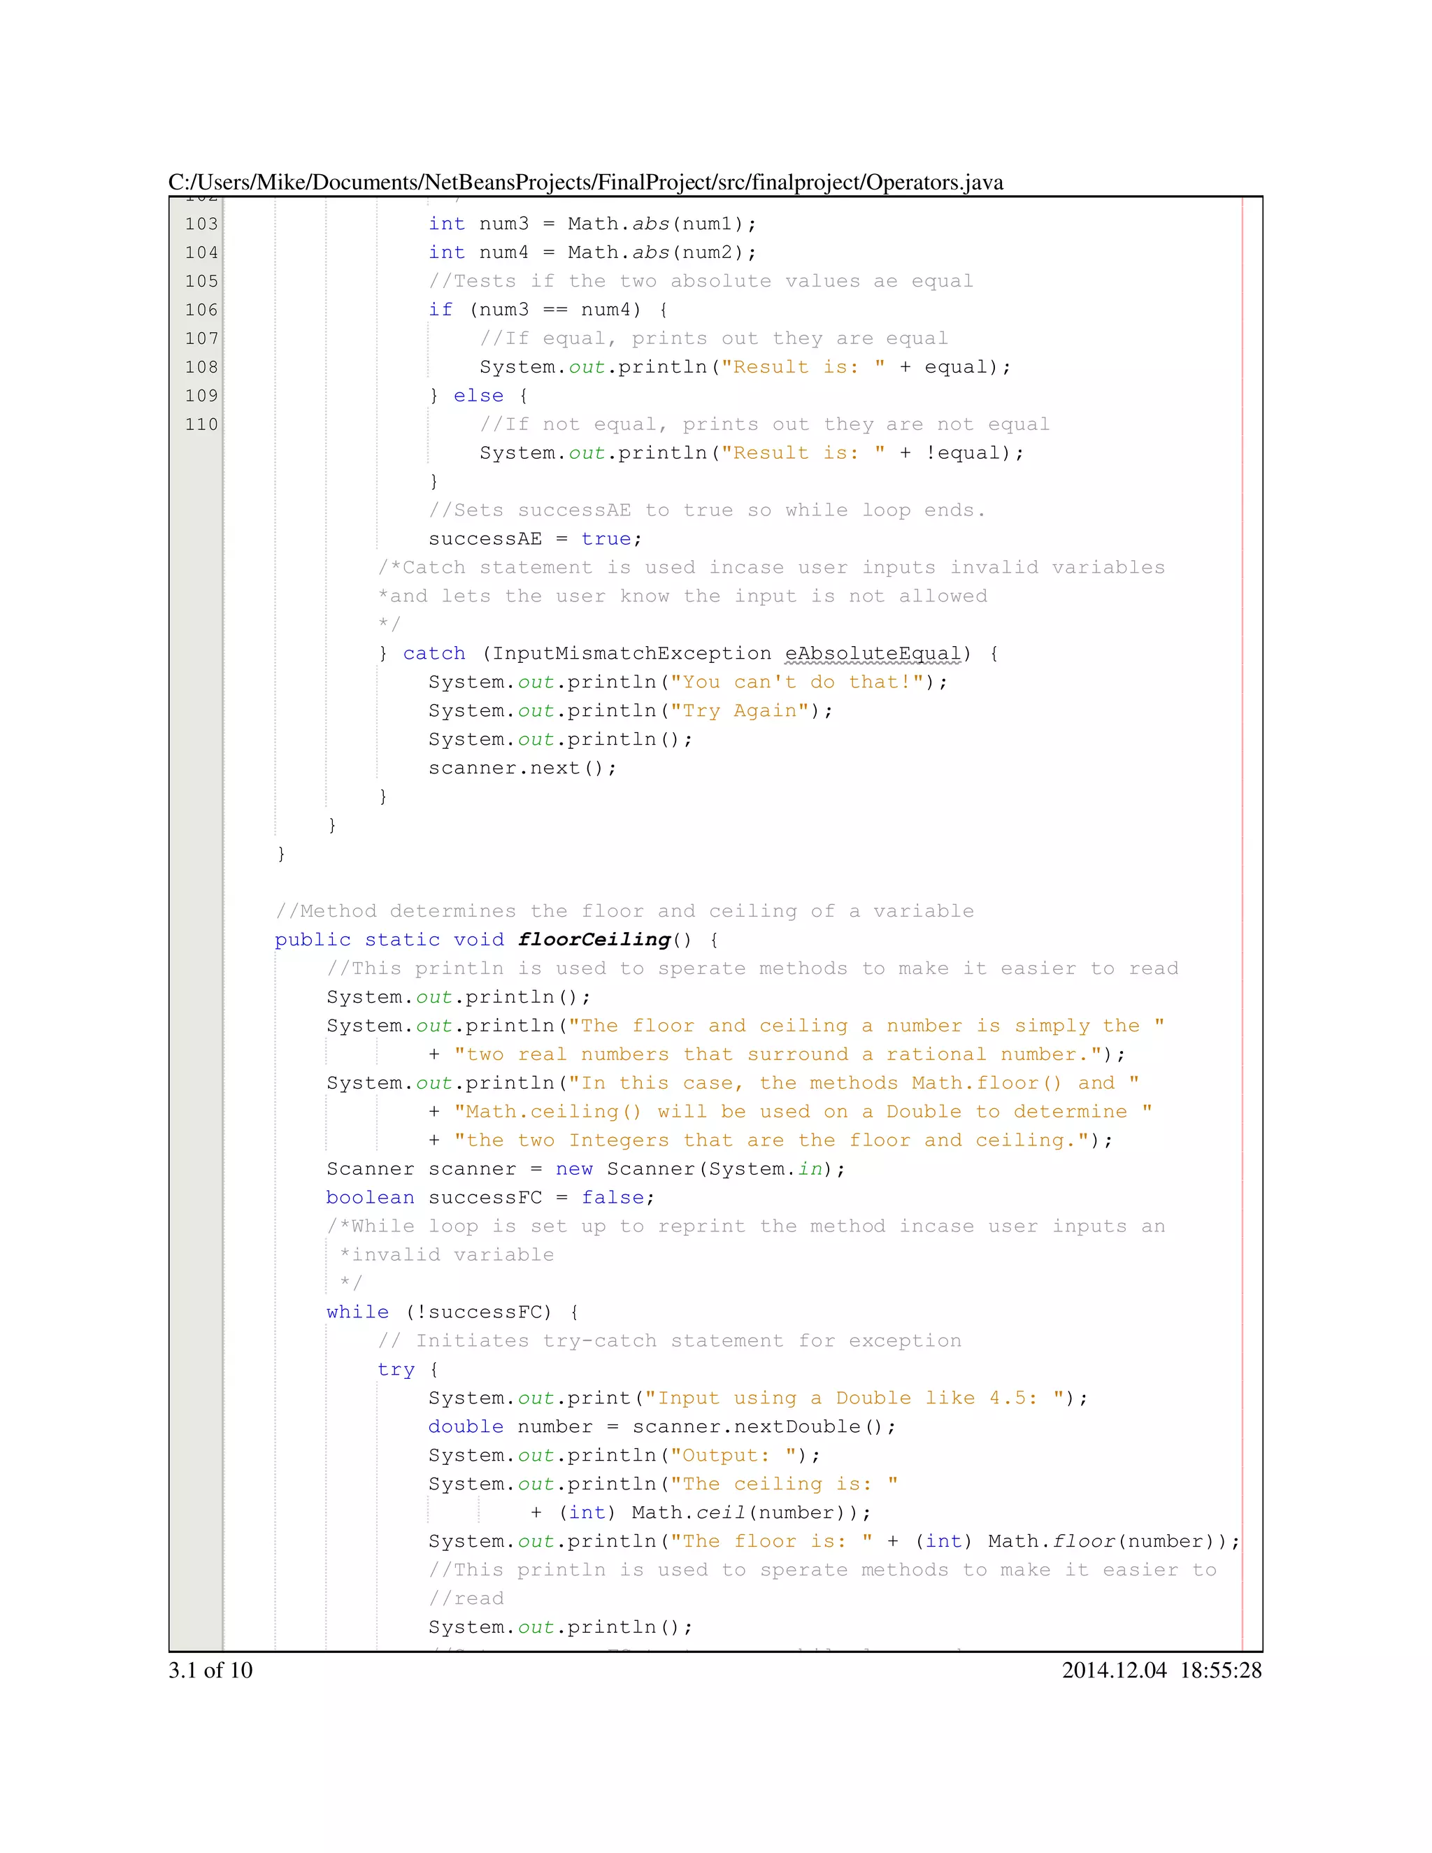Screen dimensions: 1432x1853
Task: Click the 'while (!successFC)' keyword
Action: pos(357,1312)
